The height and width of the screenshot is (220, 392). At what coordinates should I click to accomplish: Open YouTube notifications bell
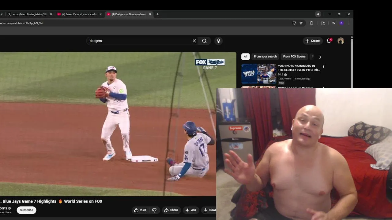click(x=329, y=41)
